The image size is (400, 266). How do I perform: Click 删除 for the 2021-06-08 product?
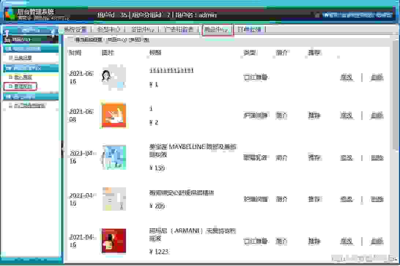point(377,115)
